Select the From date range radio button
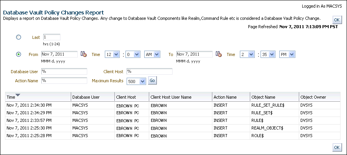This screenshot has width=347, height=155. coord(19,54)
